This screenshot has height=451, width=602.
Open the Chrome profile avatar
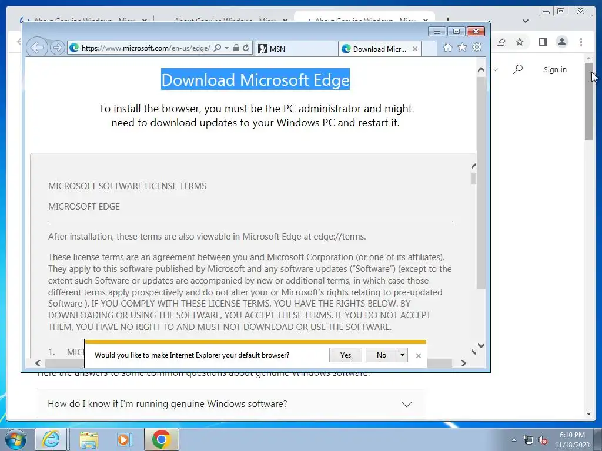(562, 42)
